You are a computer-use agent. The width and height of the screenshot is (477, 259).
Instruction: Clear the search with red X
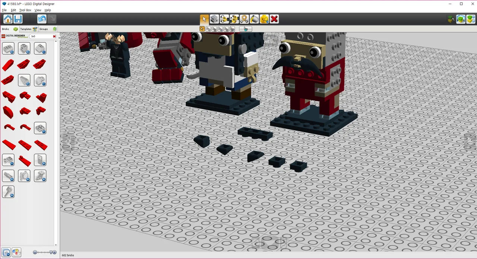click(54, 36)
